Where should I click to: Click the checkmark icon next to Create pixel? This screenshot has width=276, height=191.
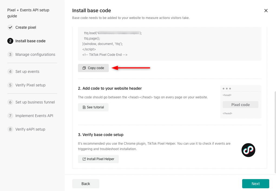10,27
